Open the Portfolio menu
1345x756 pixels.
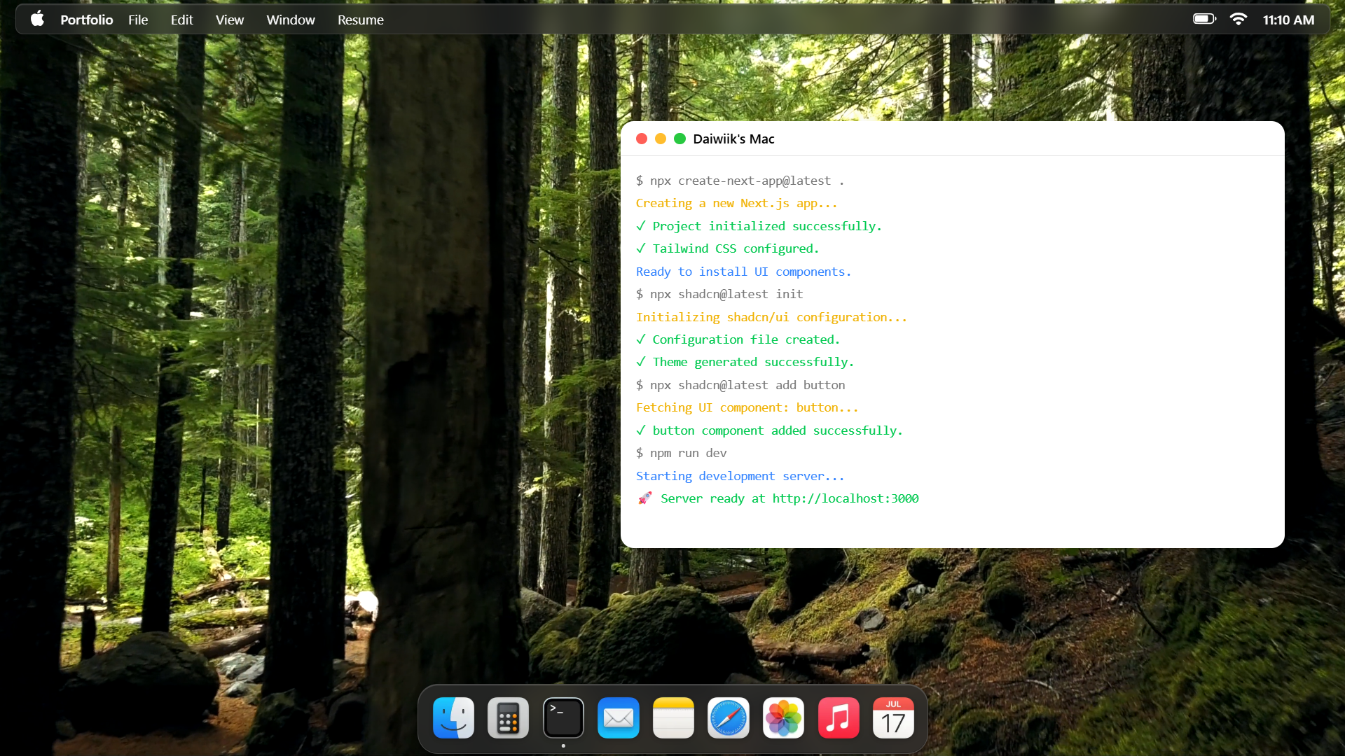click(x=86, y=20)
